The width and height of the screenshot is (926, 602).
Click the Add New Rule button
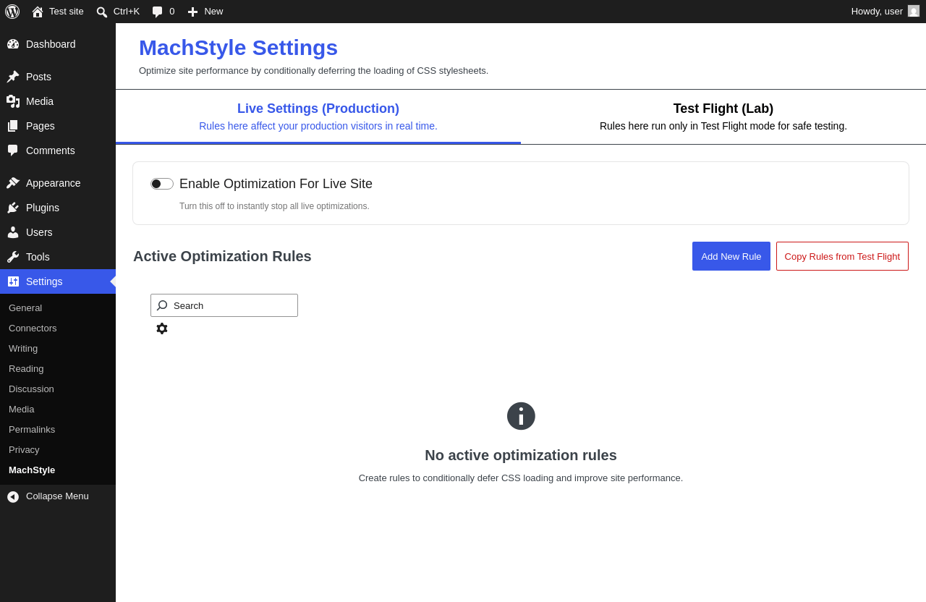[731, 256]
